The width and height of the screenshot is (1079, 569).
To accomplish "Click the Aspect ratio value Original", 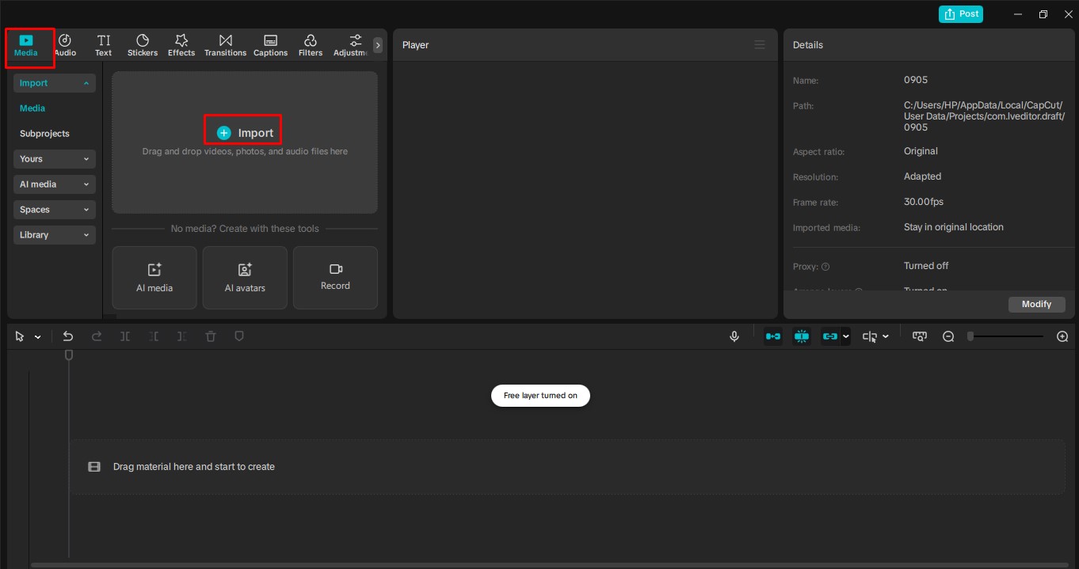I will point(921,151).
